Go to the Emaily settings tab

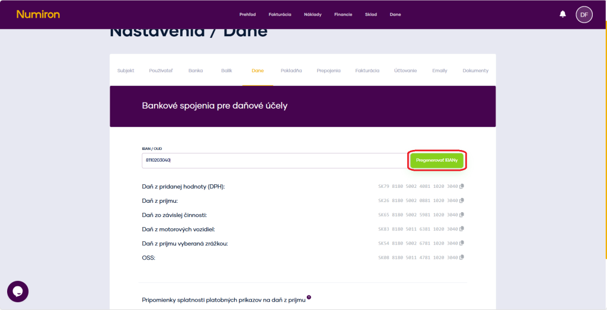click(x=439, y=71)
